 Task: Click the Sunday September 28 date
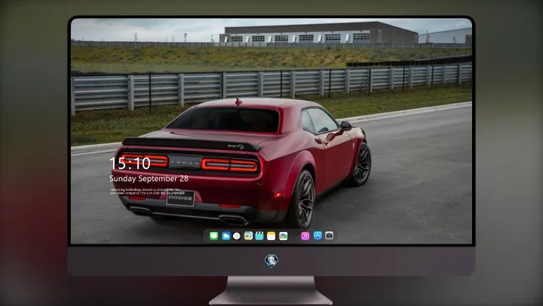pos(149,178)
